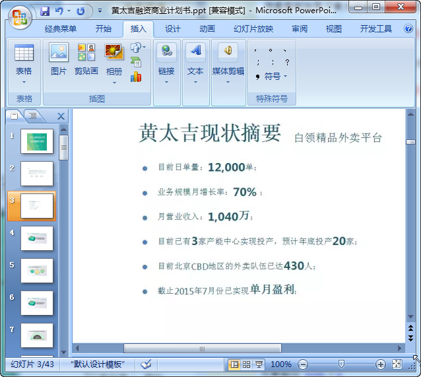This screenshot has height=377, width=421.
Task: Click the 100% zoom level
Action: [x=281, y=364]
